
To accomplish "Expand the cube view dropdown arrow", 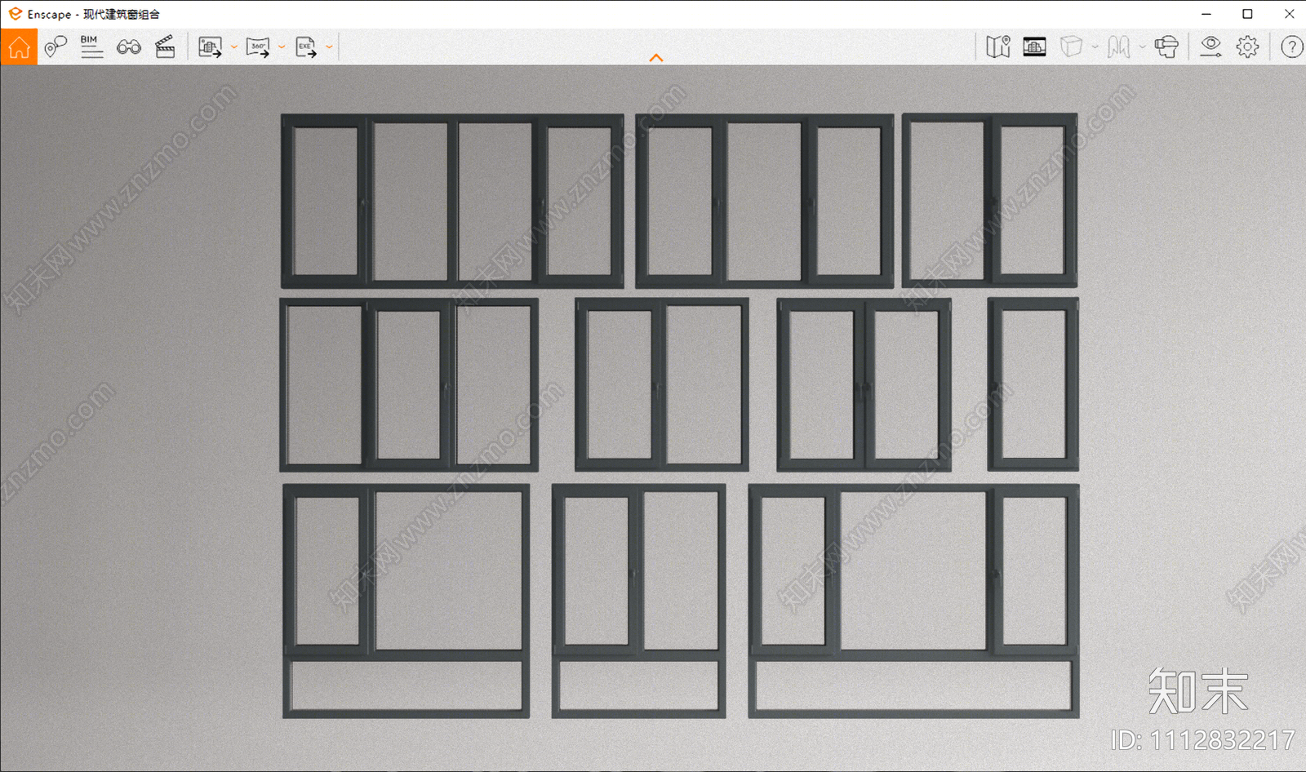I will [1095, 47].
